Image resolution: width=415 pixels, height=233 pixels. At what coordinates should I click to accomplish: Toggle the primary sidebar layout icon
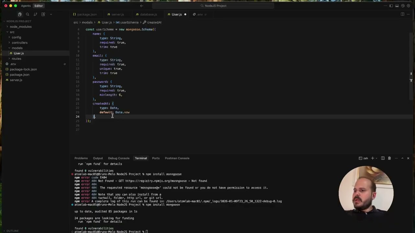pyautogui.click(x=391, y=6)
